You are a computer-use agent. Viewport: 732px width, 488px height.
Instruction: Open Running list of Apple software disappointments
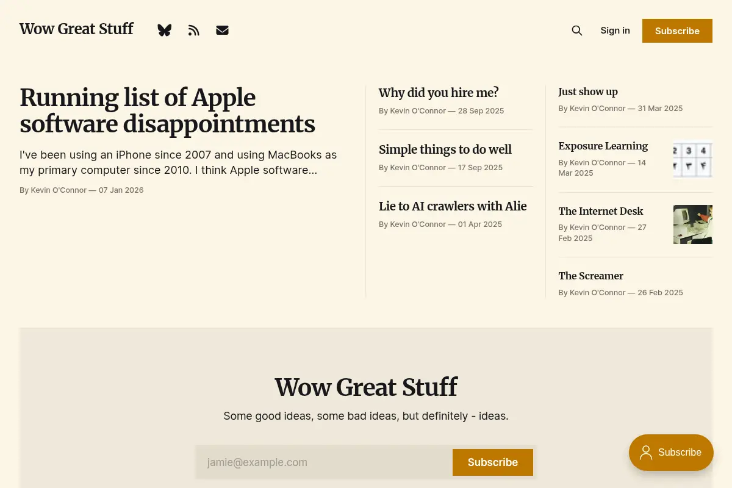(168, 110)
